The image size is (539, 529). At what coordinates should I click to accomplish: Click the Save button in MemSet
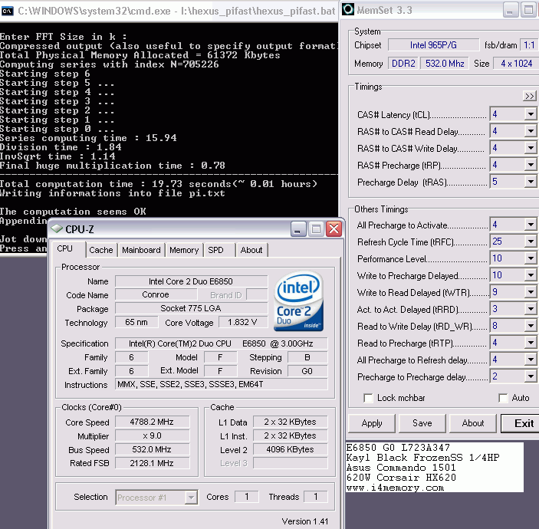tap(422, 423)
